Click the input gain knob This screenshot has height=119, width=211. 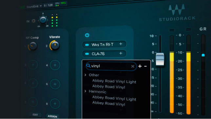tap(43, 20)
